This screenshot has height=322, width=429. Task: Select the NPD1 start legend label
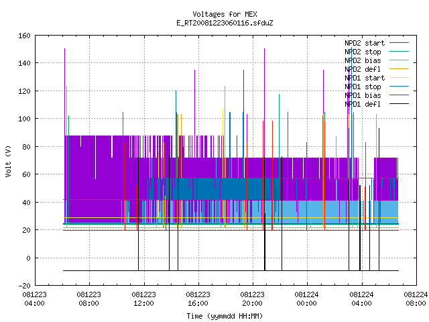click(x=365, y=78)
